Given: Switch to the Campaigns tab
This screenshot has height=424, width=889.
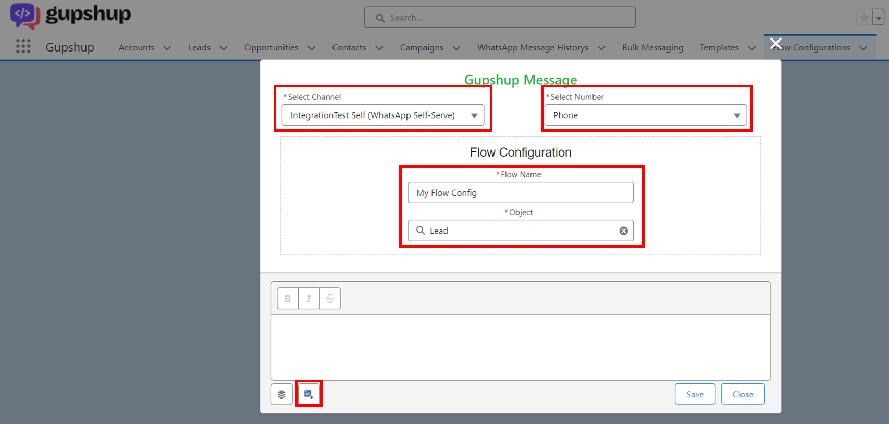Looking at the screenshot, I should (422, 47).
